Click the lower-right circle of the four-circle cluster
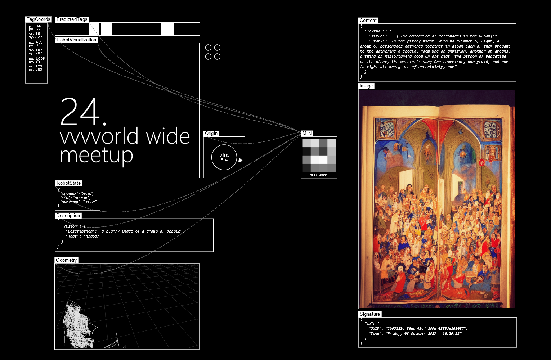This screenshot has width=551, height=360. pyautogui.click(x=217, y=57)
